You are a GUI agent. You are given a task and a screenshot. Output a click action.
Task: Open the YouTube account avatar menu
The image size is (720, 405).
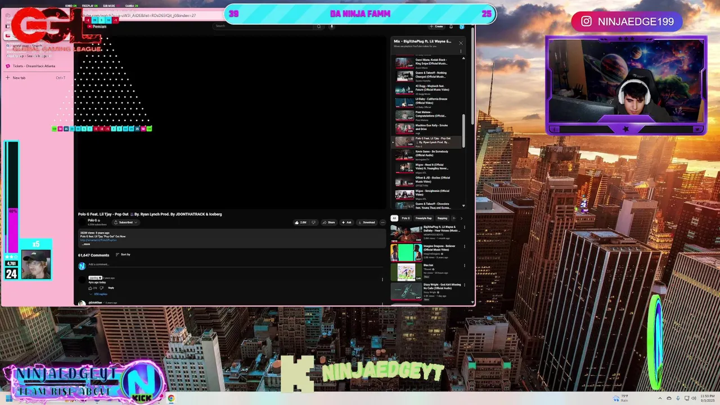(462, 26)
